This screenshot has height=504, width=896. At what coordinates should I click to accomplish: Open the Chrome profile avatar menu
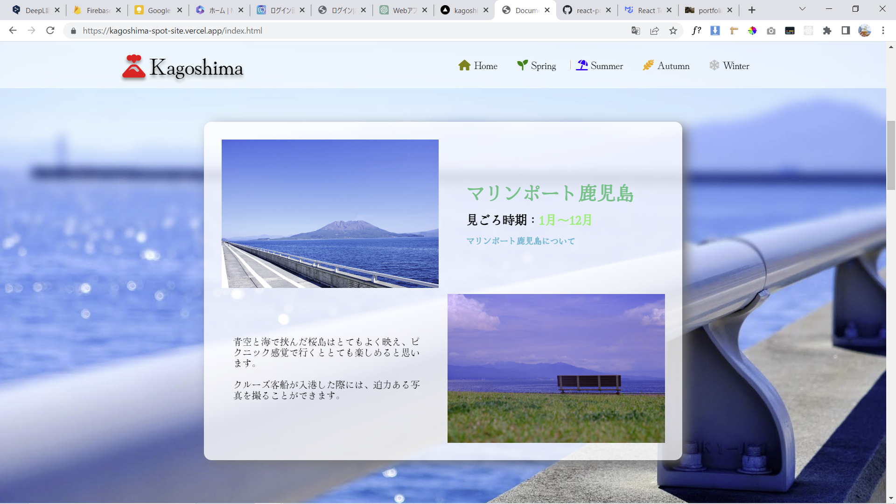click(864, 31)
